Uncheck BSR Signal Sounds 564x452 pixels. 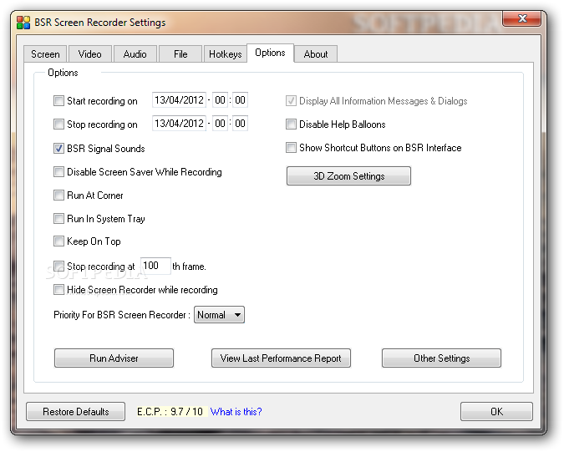tap(58, 148)
